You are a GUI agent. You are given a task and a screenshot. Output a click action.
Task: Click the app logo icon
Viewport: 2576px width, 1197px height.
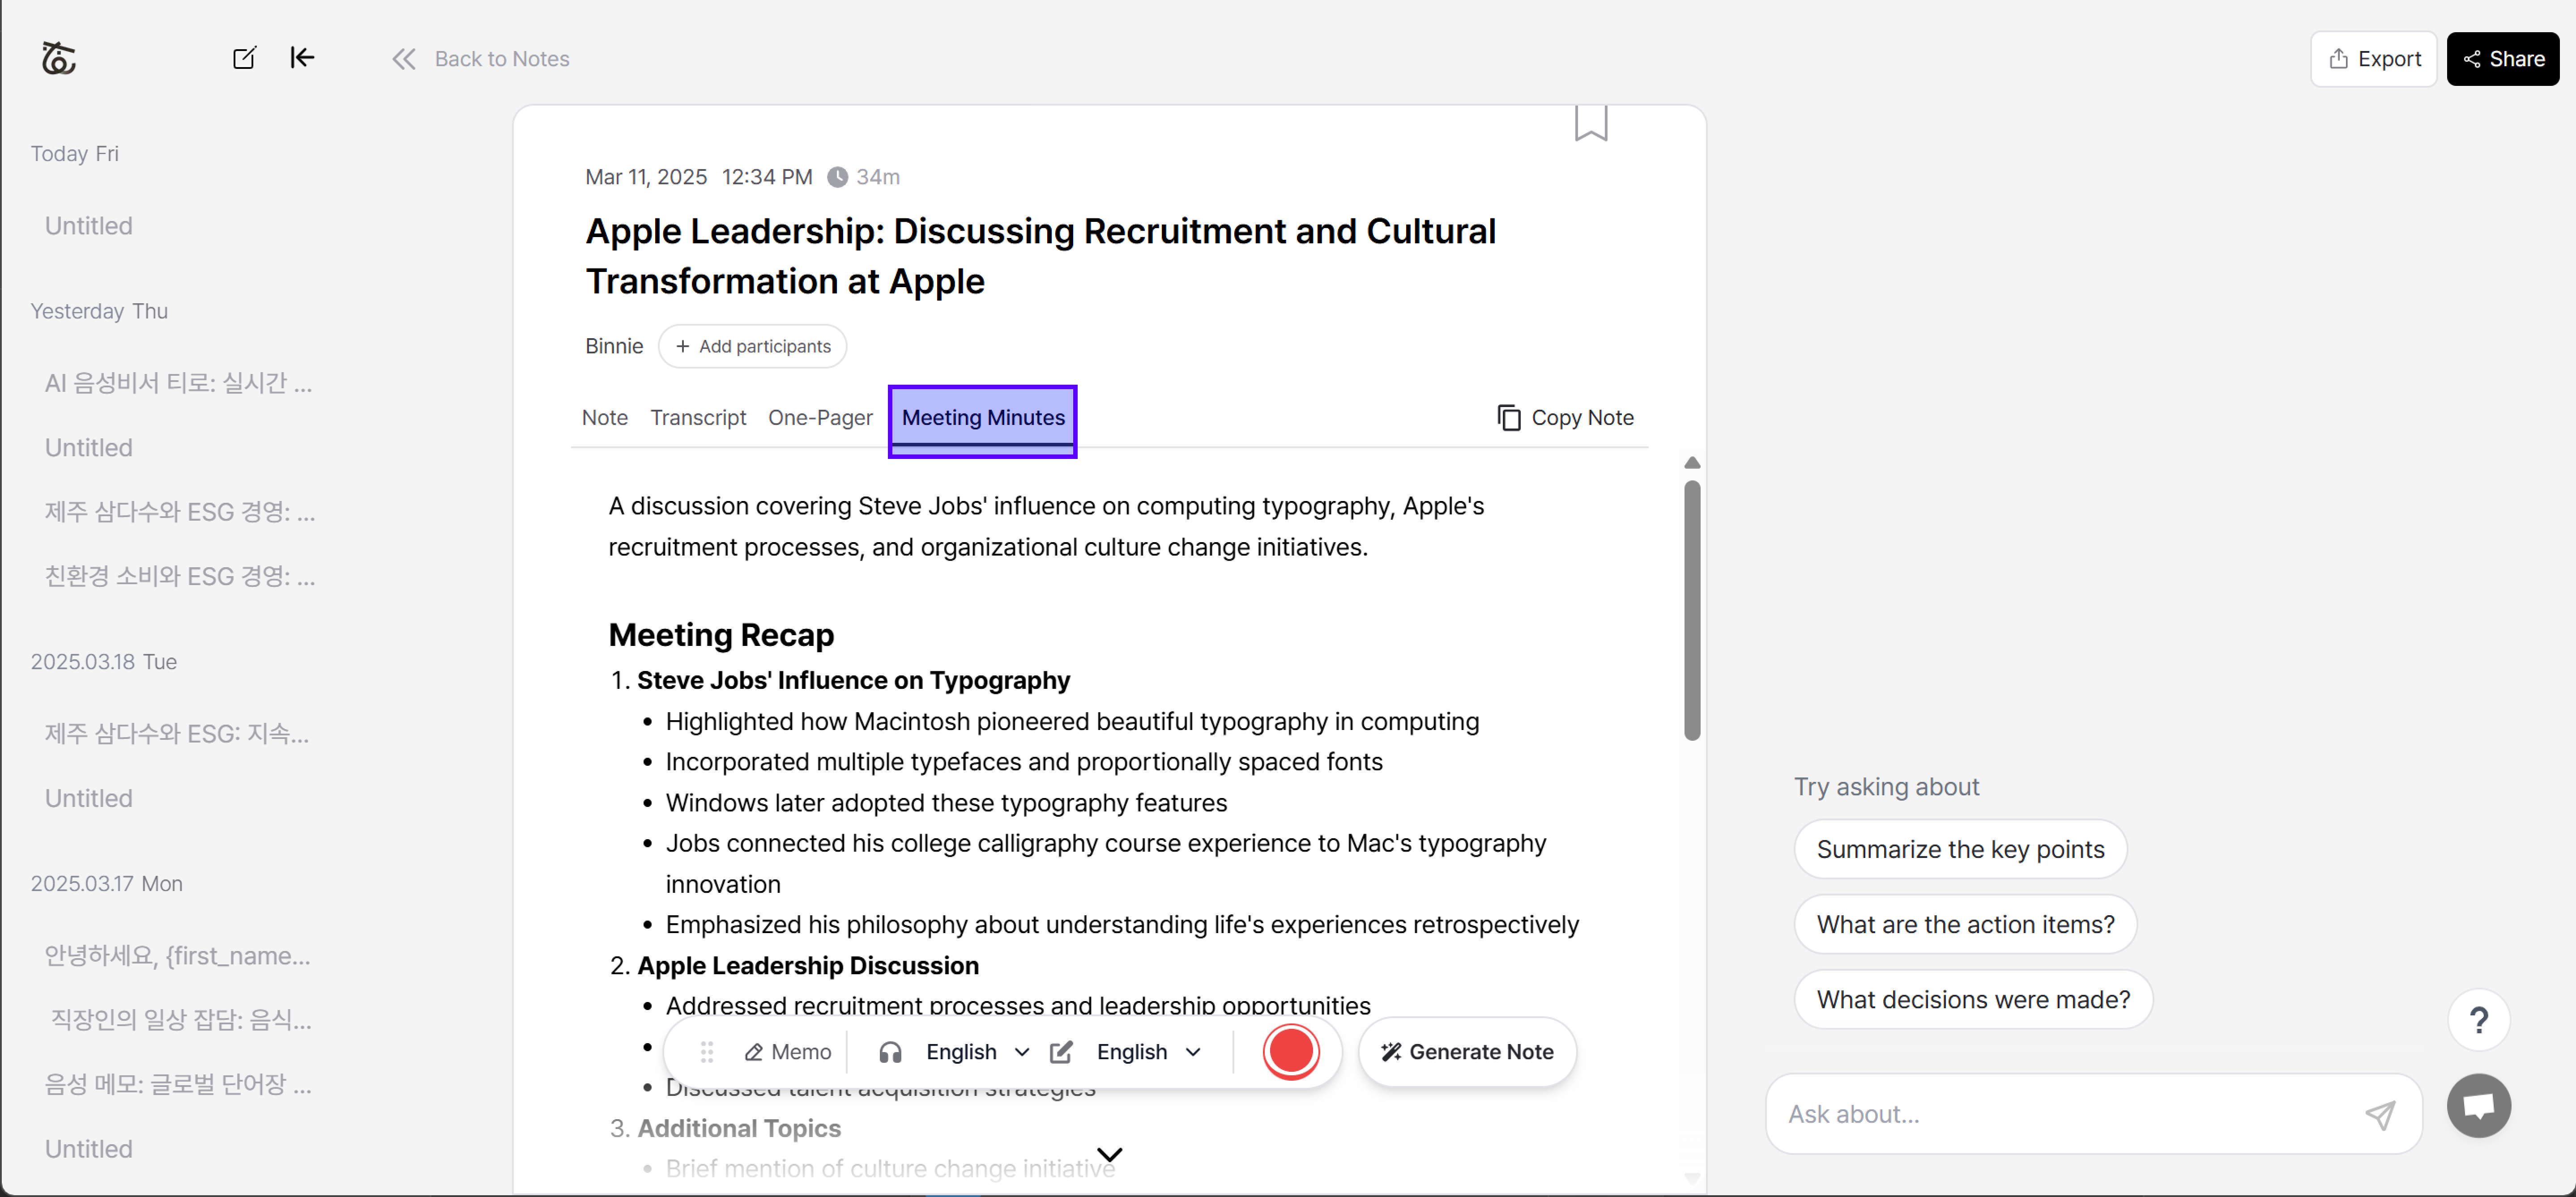59,58
